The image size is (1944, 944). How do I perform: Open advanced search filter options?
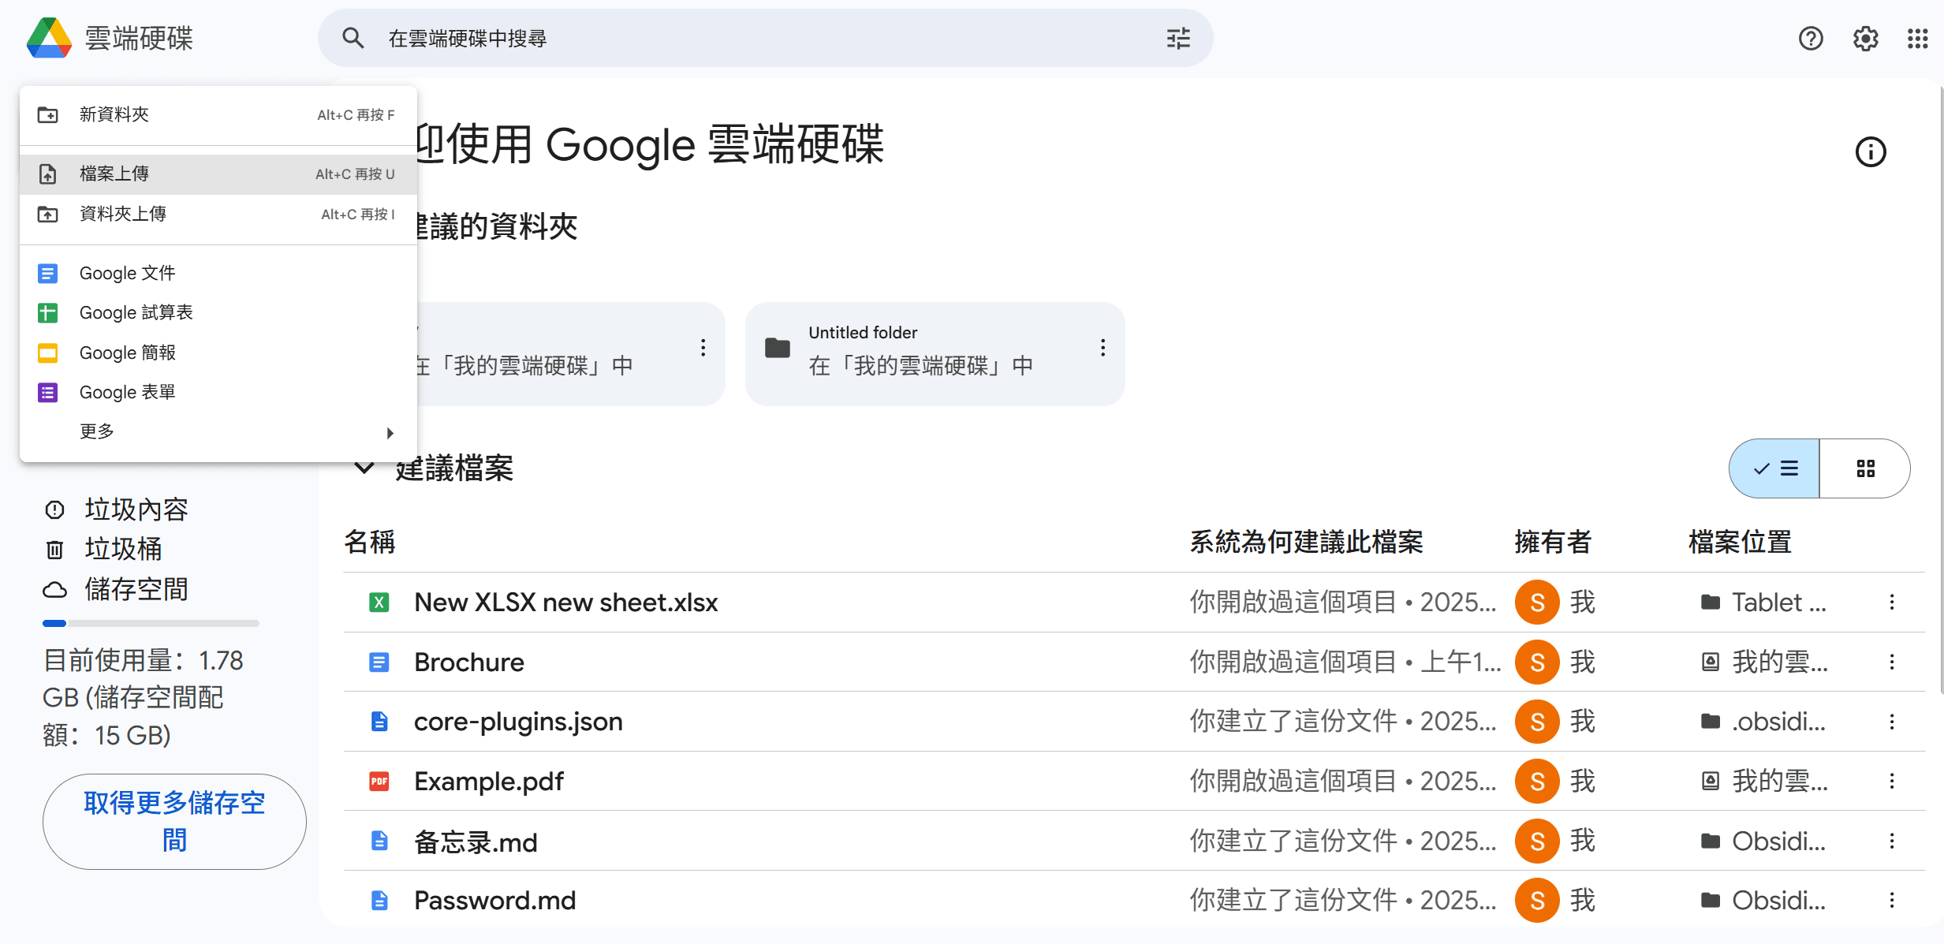(x=1178, y=38)
